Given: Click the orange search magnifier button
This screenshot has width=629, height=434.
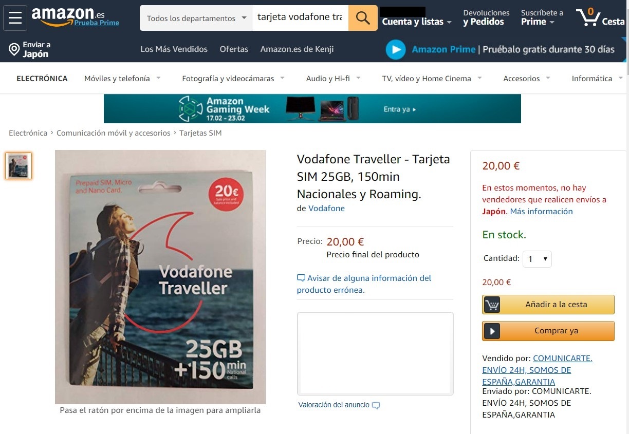Looking at the screenshot, I should (363, 18).
